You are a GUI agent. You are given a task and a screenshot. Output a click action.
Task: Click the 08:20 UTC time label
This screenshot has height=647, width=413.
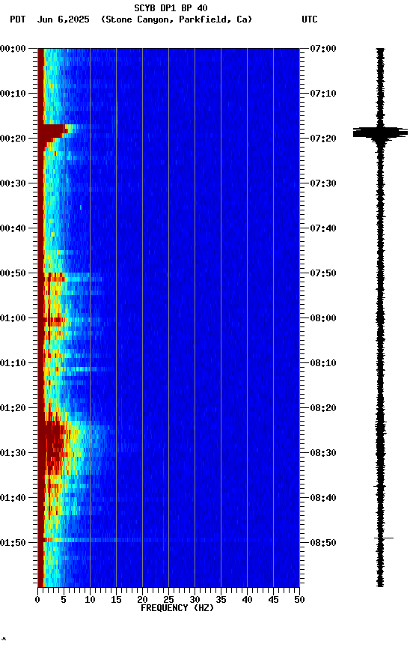[x=323, y=408]
